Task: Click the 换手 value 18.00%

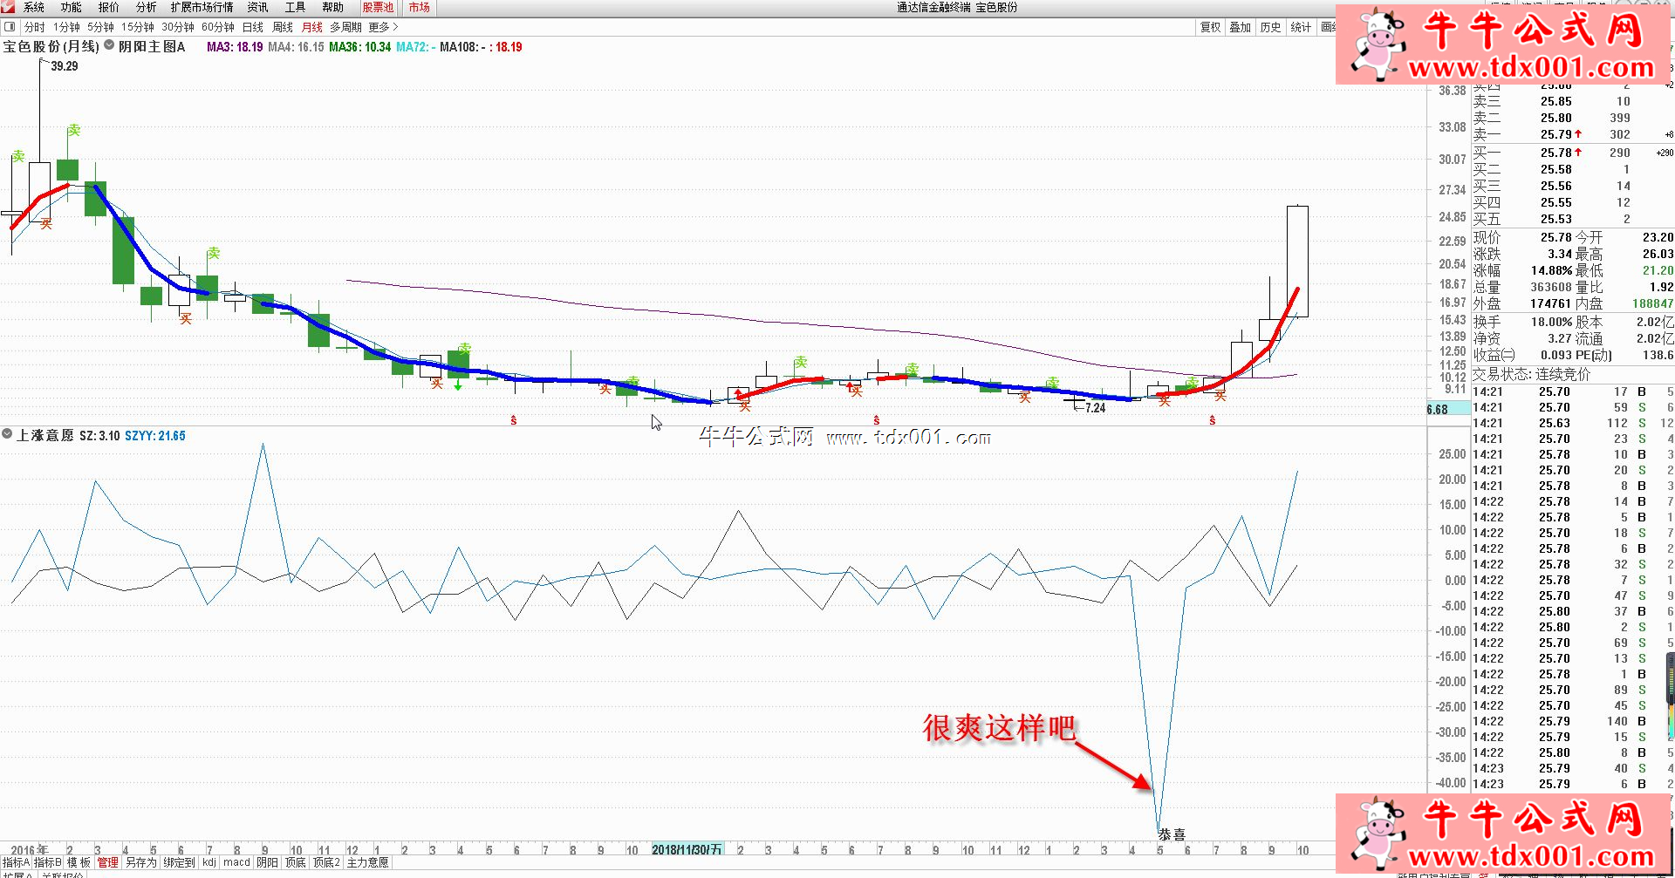Action: 1551,322
